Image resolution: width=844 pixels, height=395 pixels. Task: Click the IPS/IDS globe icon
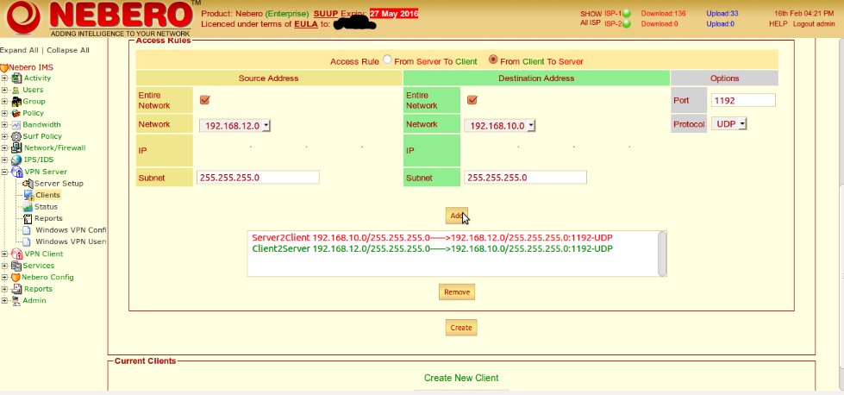coord(16,160)
